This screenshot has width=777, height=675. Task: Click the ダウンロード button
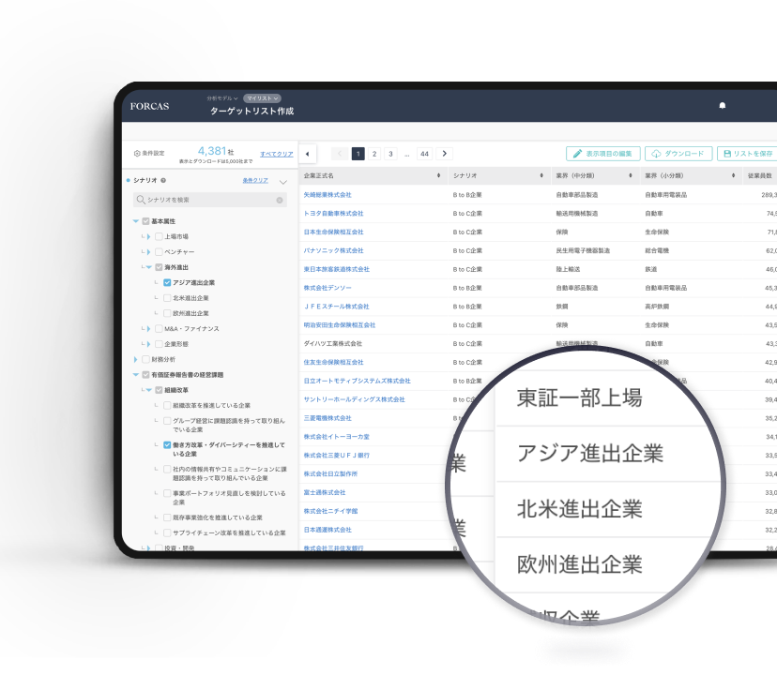click(678, 154)
